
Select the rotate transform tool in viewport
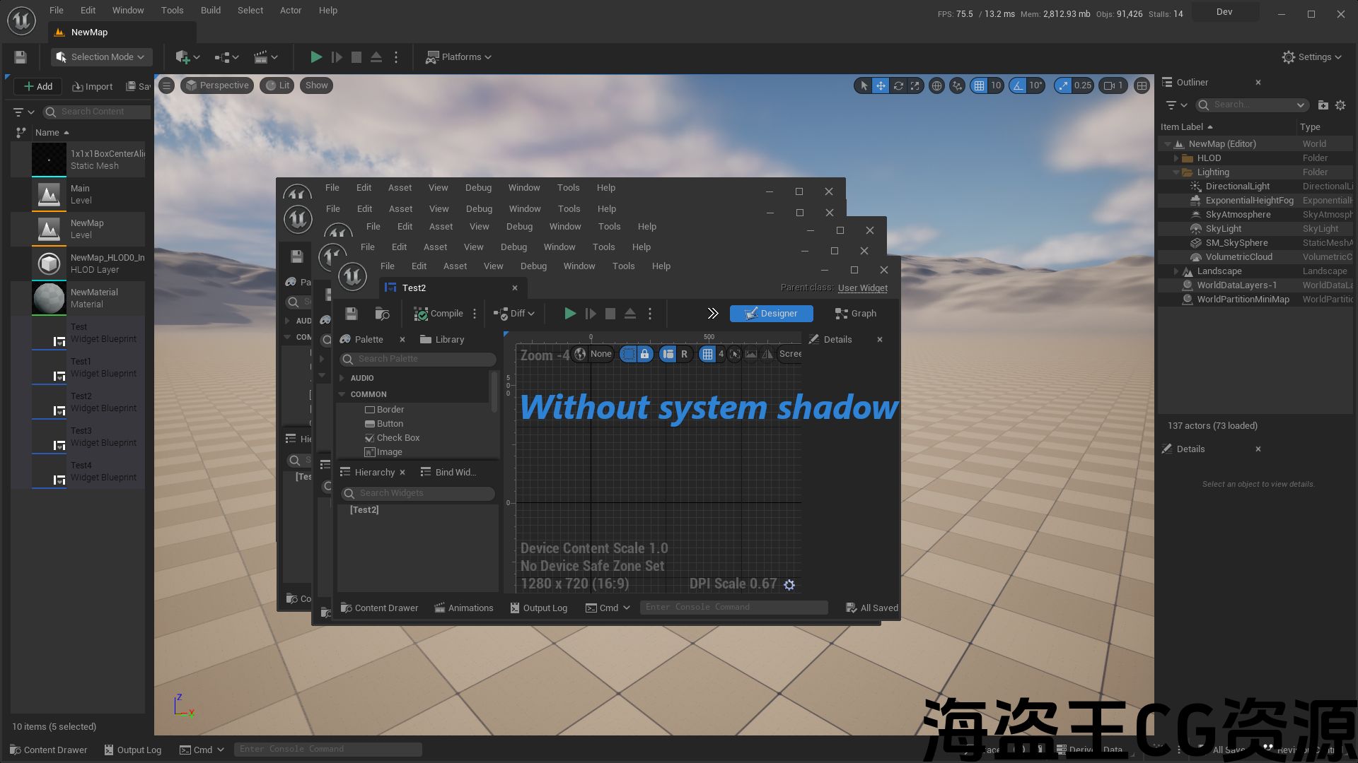click(898, 85)
